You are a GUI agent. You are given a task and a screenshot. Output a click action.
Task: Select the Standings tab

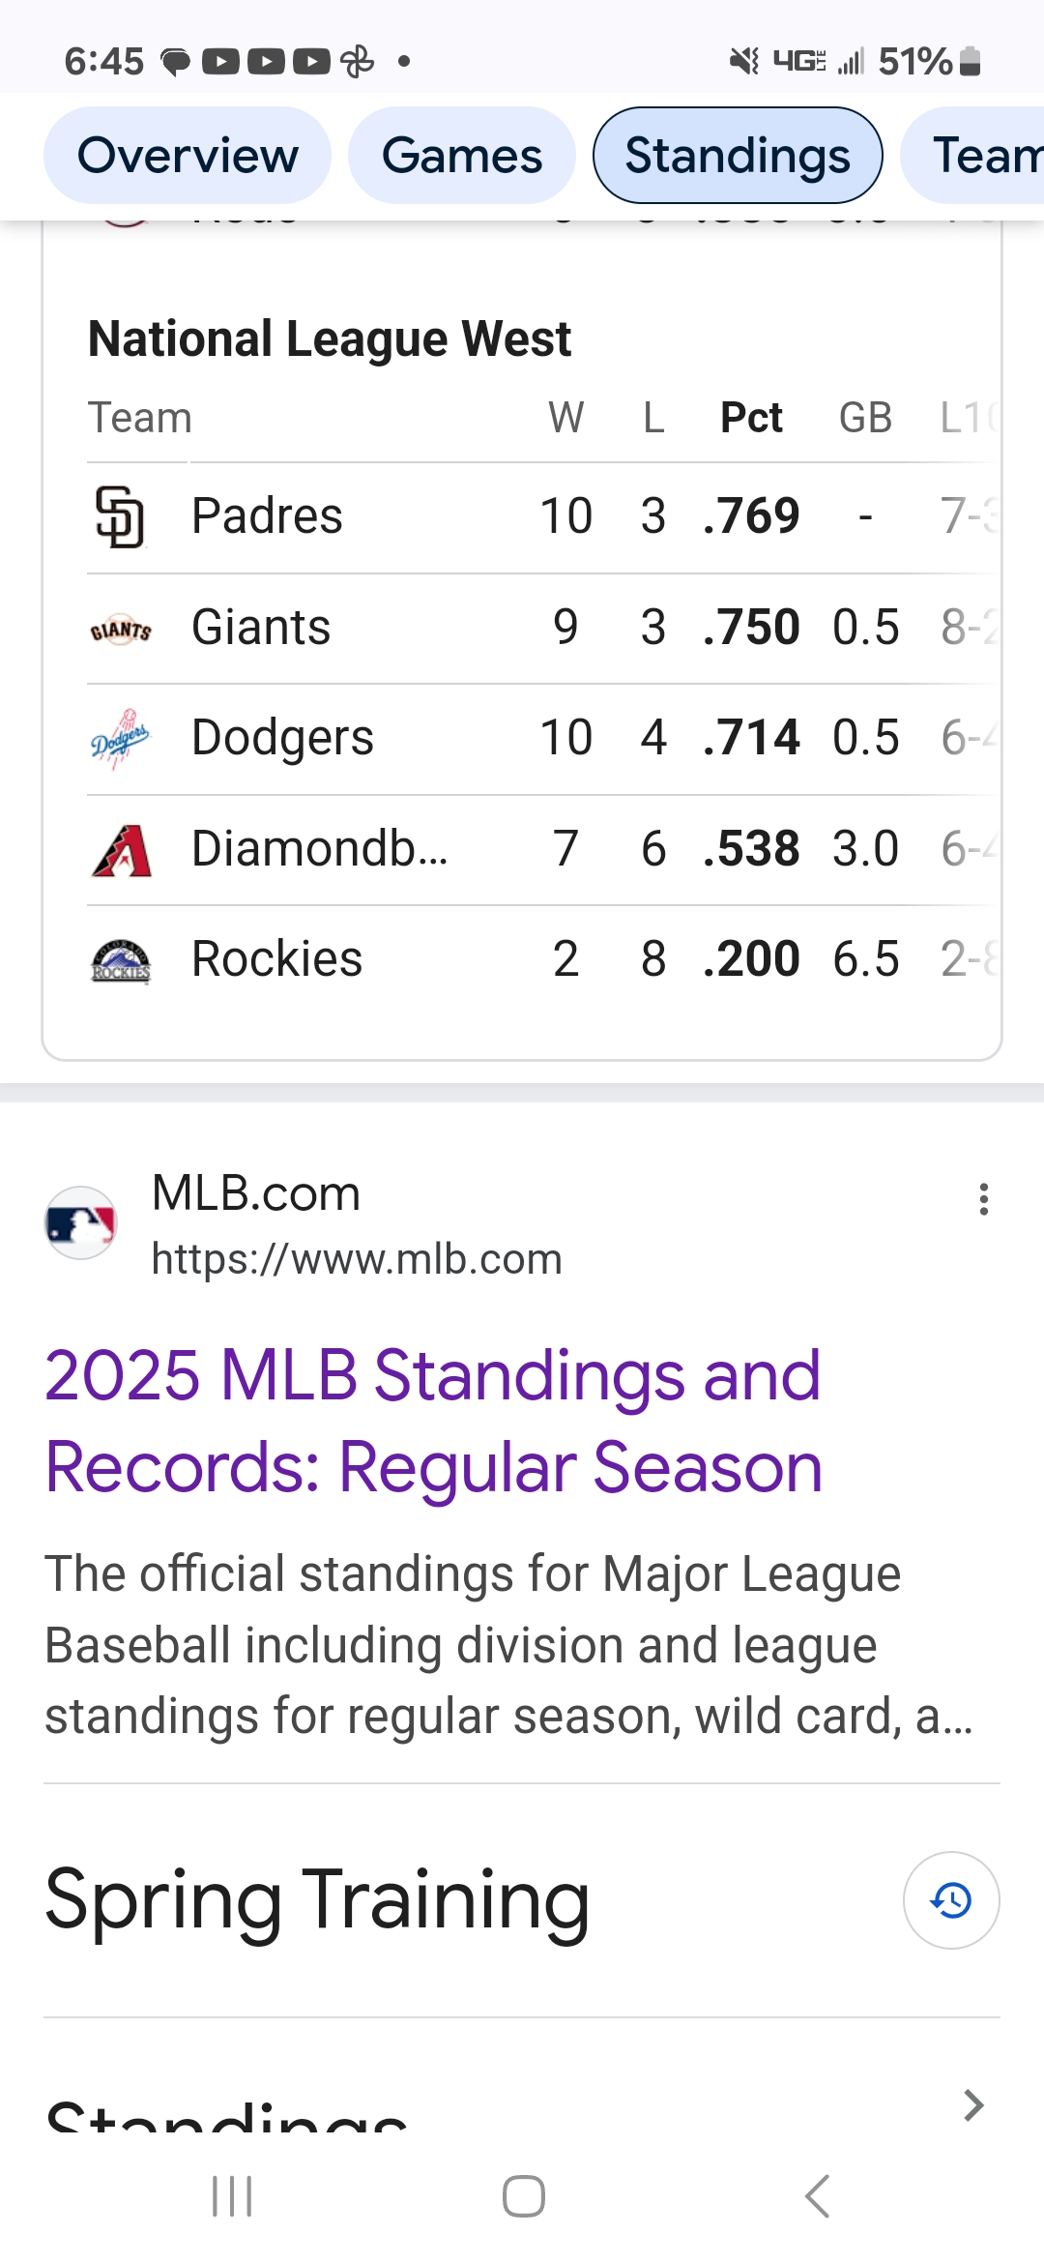738,156
